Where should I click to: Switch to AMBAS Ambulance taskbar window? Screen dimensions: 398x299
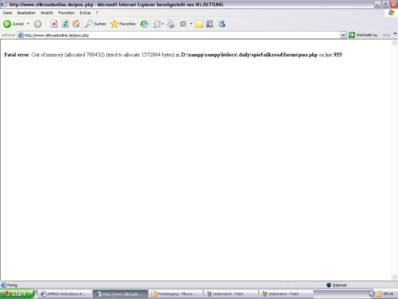(65, 294)
